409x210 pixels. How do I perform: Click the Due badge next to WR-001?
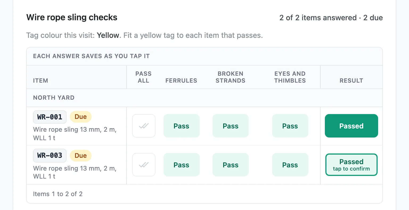click(81, 117)
